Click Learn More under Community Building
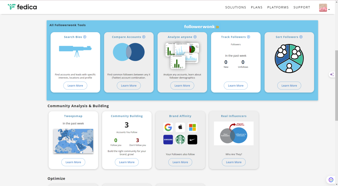 [x=127, y=162]
